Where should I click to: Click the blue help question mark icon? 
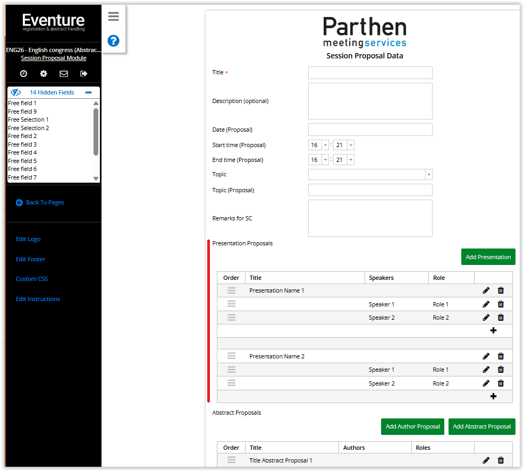pyautogui.click(x=113, y=41)
